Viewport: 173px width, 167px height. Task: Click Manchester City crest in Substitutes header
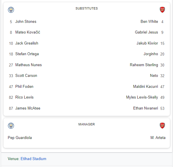coord(11,10)
